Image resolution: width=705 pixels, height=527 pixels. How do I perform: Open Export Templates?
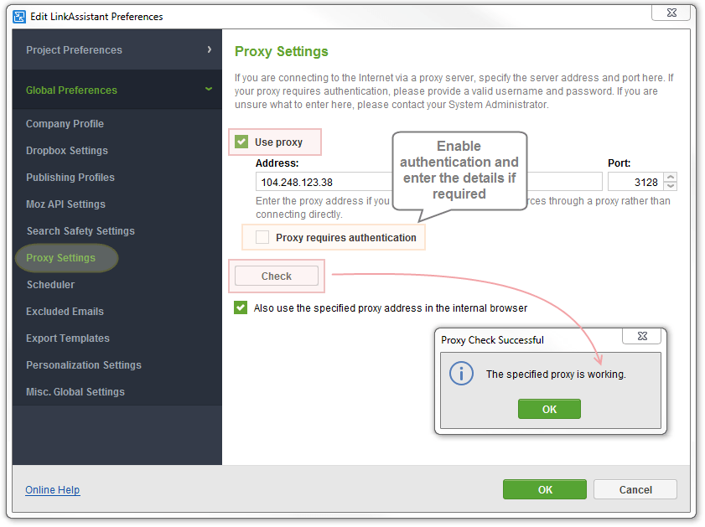coord(68,338)
